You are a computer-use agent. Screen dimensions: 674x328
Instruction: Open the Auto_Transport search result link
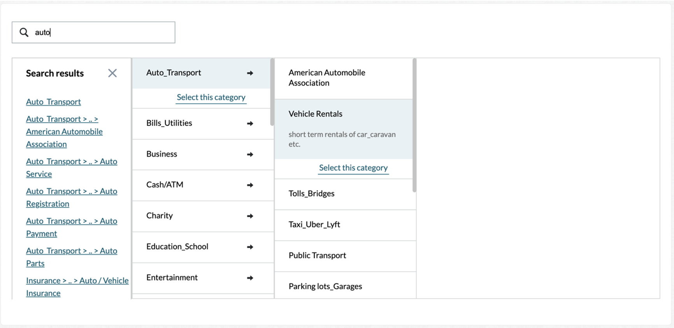[x=53, y=102]
